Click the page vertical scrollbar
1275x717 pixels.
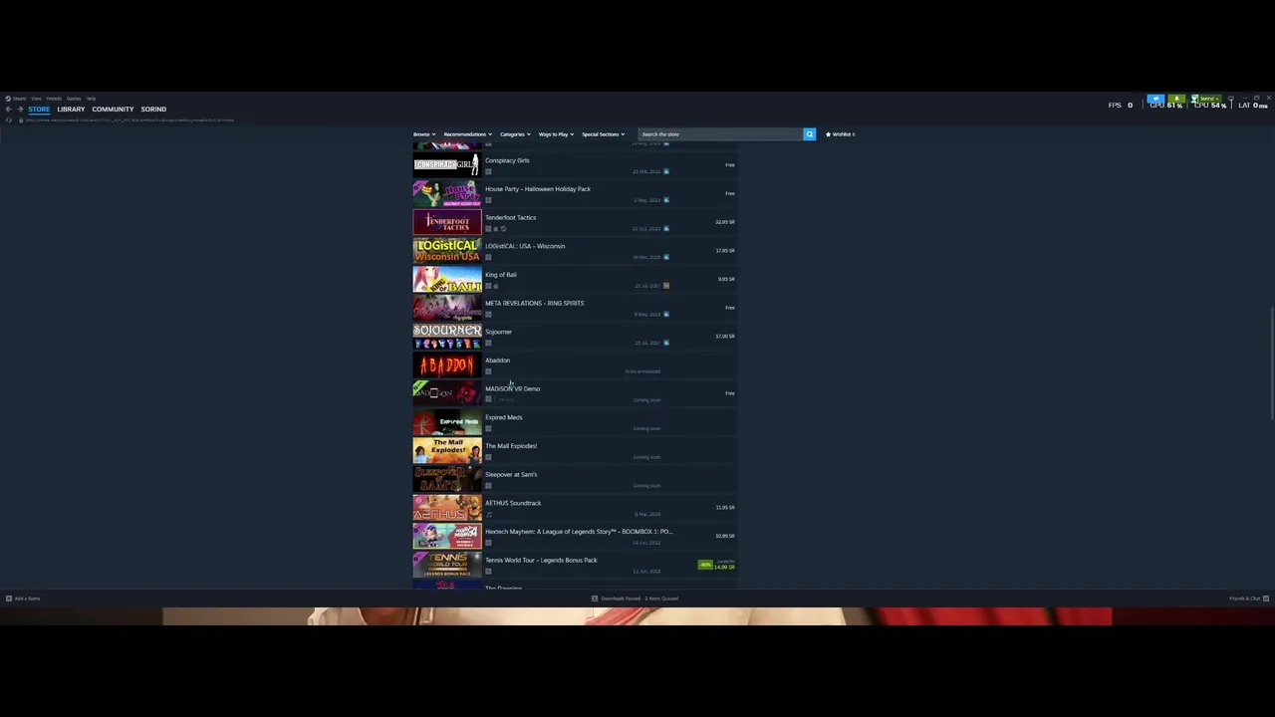click(x=1271, y=363)
